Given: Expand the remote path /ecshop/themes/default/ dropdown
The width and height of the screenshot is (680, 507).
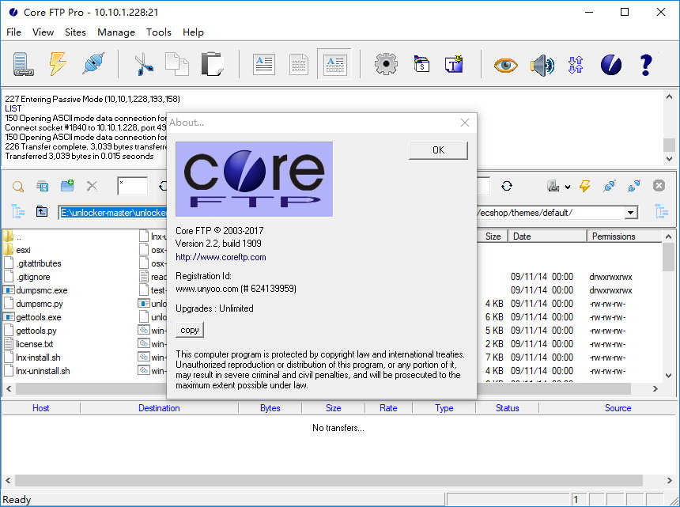Looking at the screenshot, I should [x=630, y=213].
